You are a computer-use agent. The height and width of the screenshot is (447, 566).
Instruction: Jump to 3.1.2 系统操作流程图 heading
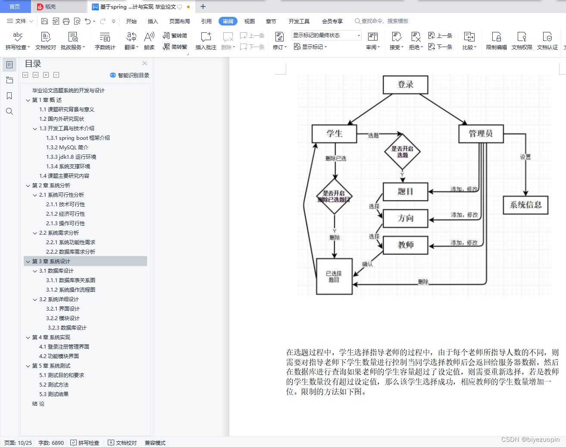(x=71, y=290)
